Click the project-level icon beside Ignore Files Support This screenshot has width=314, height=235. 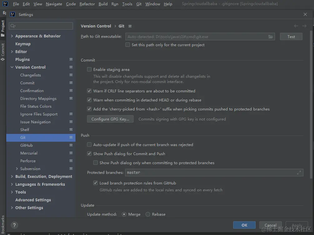(71, 114)
